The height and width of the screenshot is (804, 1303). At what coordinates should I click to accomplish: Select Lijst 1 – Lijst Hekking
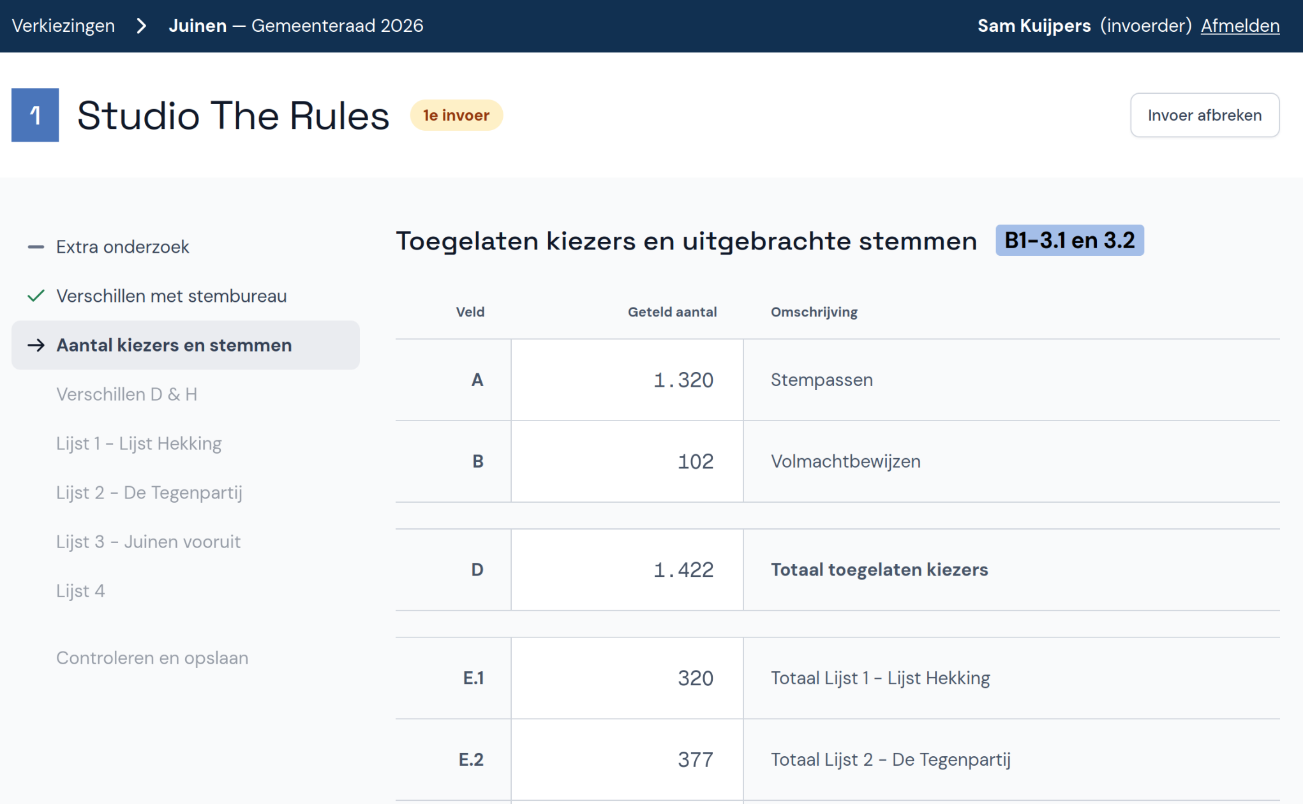pyautogui.click(x=138, y=443)
